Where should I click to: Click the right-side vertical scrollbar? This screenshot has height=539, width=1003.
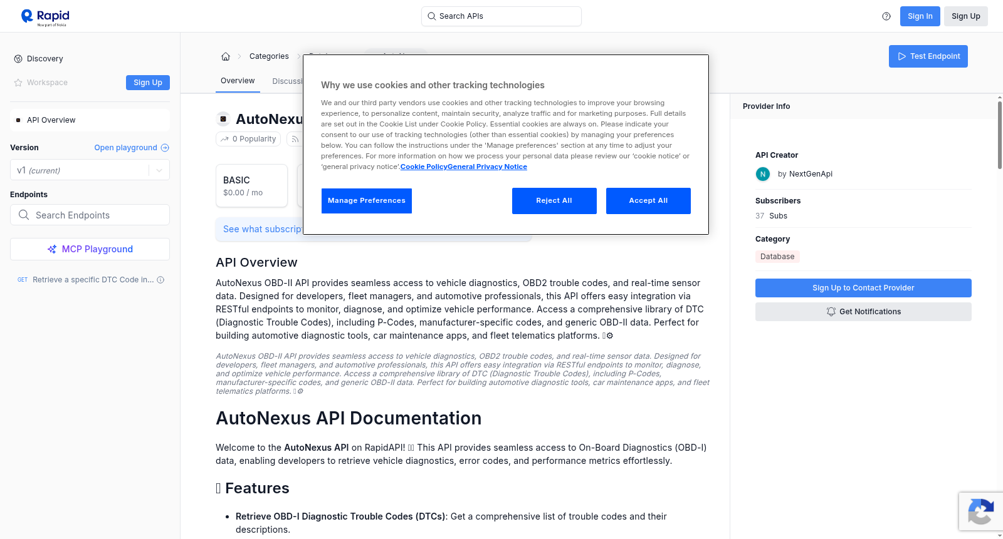click(x=999, y=135)
